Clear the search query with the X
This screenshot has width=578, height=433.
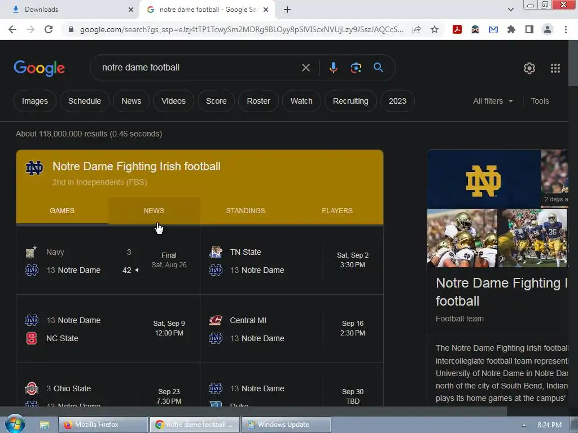click(x=306, y=68)
